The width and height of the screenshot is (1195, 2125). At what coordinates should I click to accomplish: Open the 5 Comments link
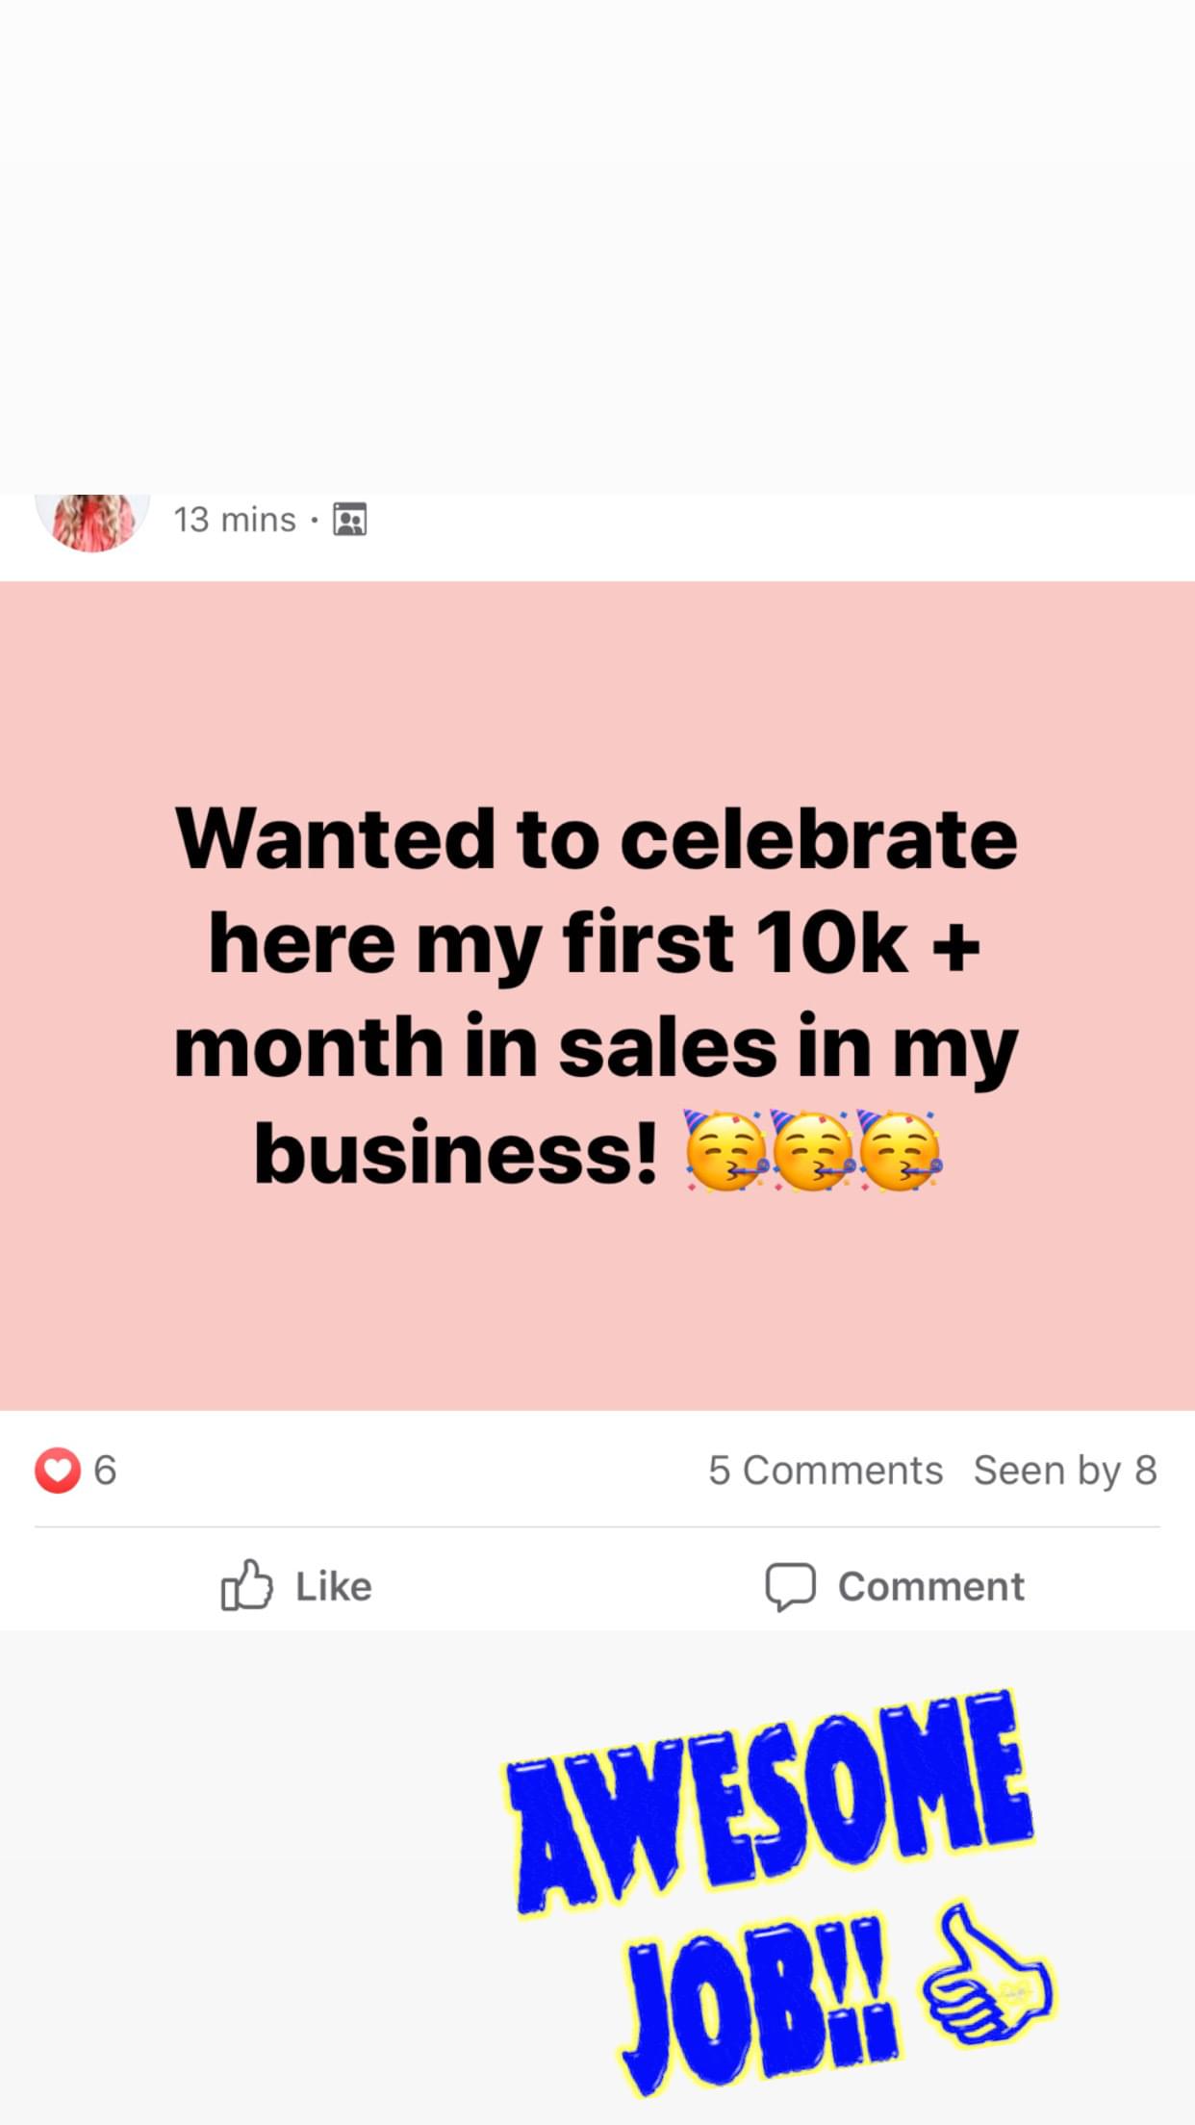(x=825, y=1471)
